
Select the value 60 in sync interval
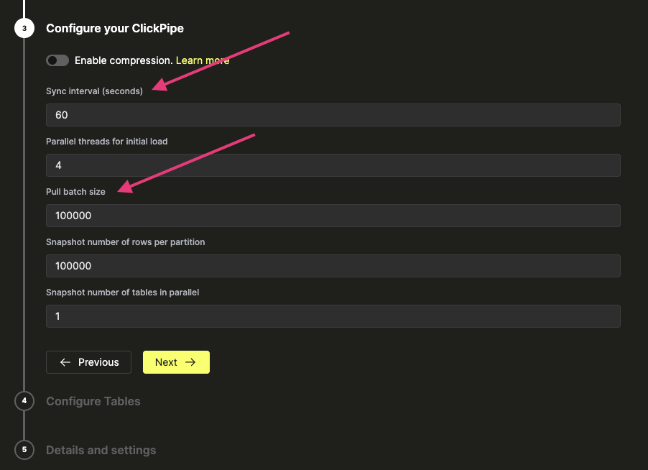click(62, 114)
